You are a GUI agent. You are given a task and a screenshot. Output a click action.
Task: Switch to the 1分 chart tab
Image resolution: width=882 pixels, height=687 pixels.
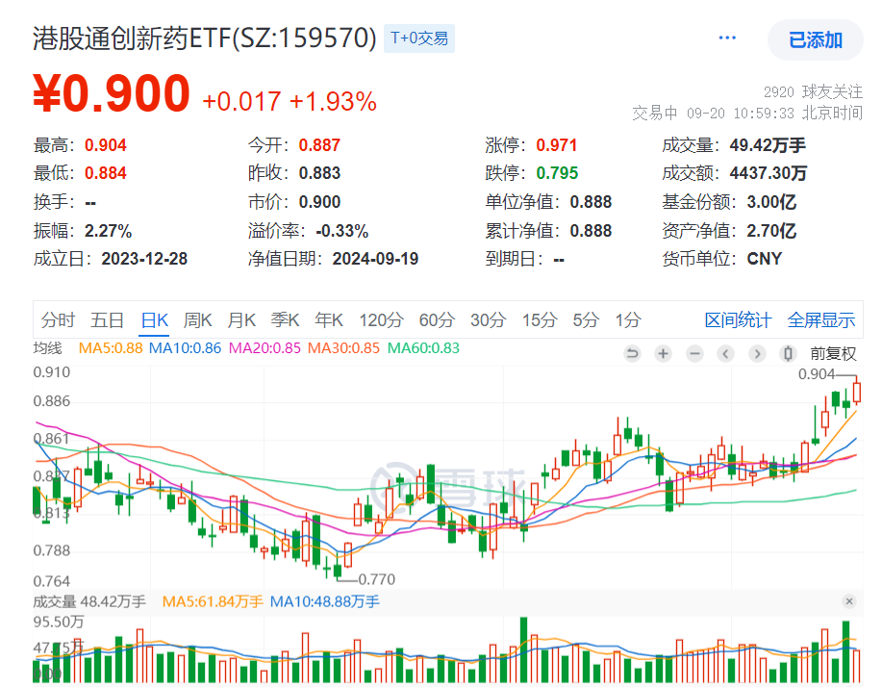click(628, 320)
